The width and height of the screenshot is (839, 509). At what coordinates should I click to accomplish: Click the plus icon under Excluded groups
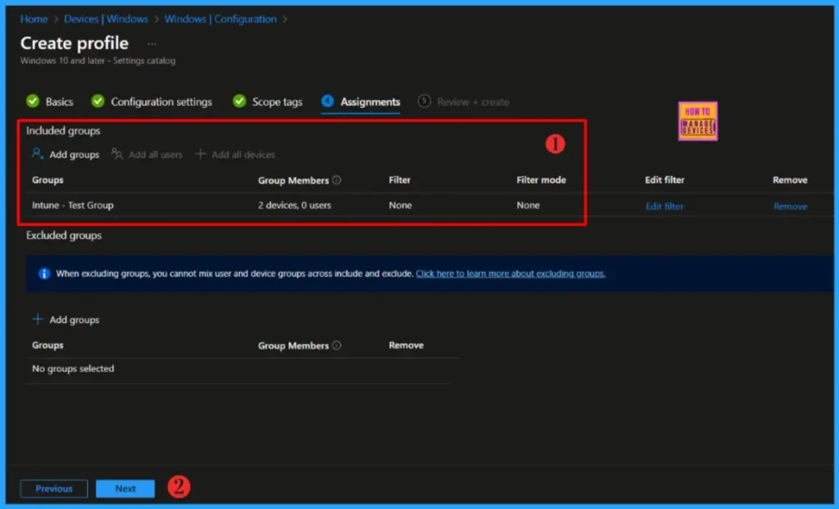click(38, 320)
